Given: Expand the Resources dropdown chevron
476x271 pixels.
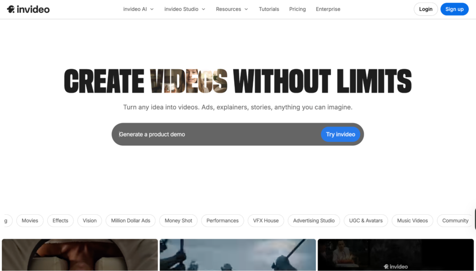Looking at the screenshot, I should click(246, 9).
